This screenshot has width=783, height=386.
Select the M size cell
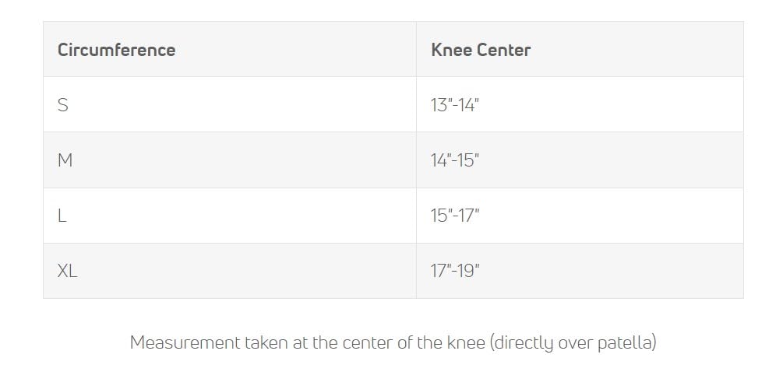(65, 160)
